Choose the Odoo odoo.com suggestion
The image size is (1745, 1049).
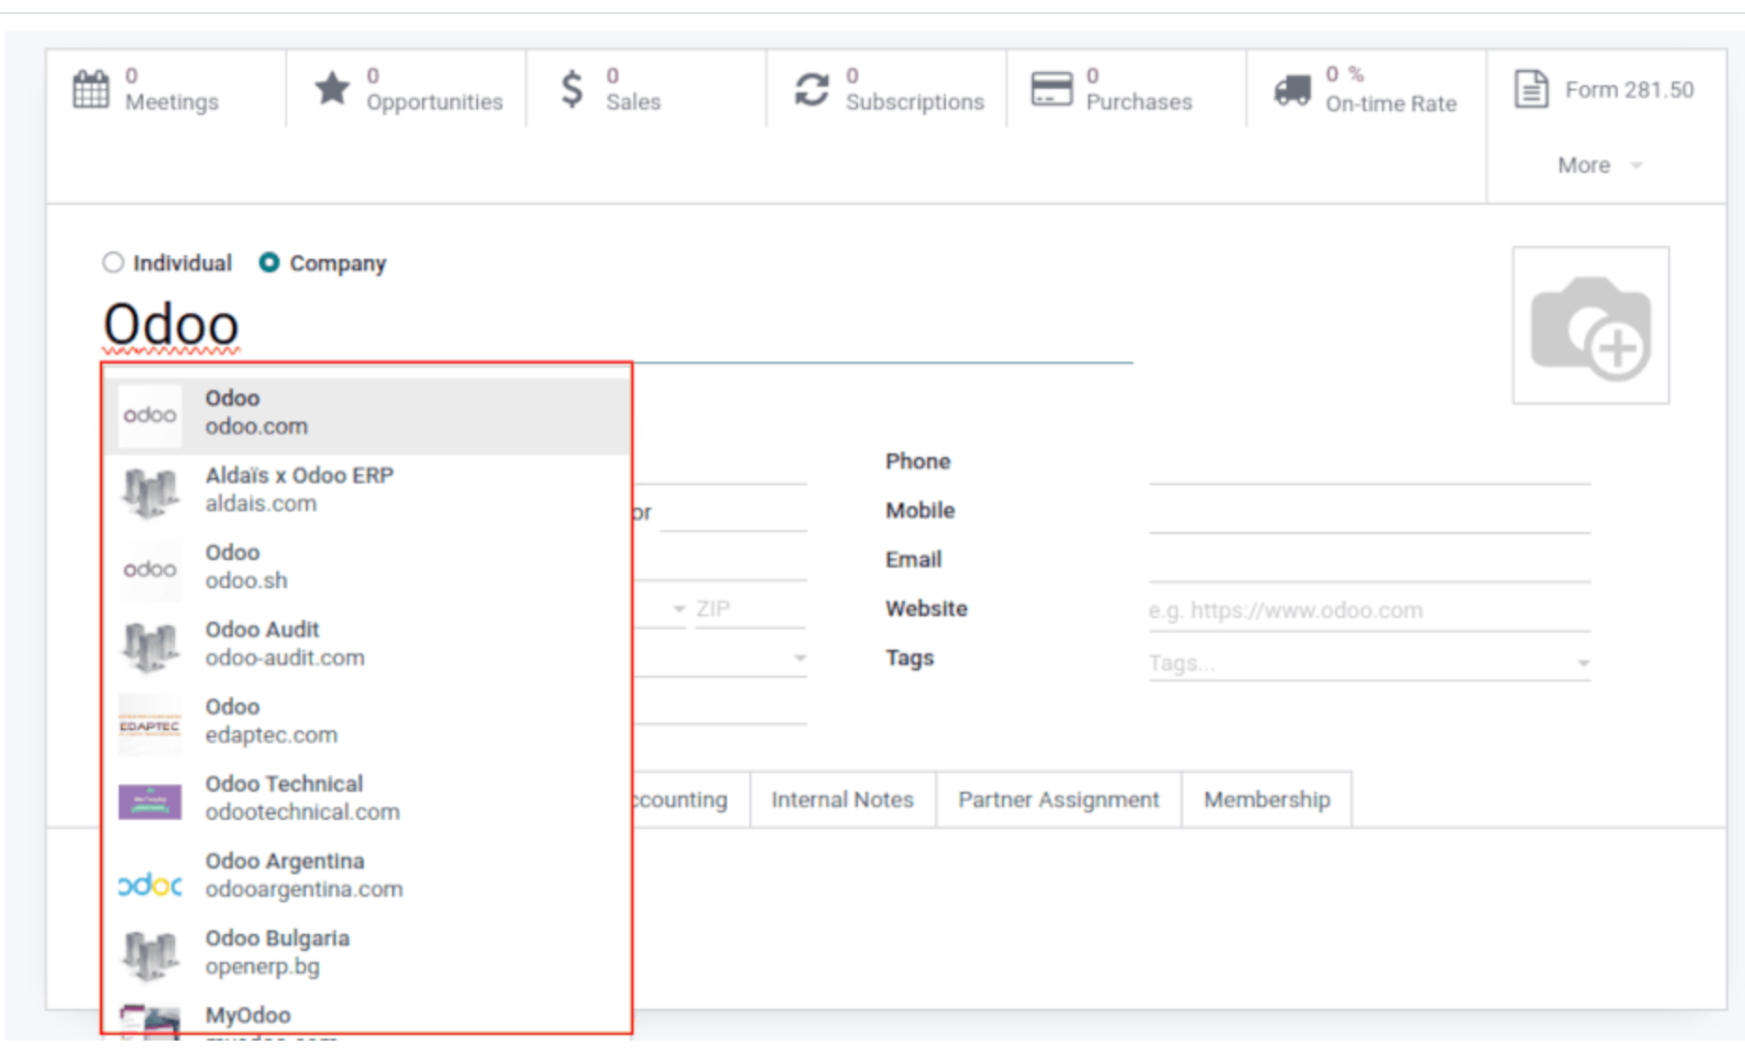coord(367,415)
